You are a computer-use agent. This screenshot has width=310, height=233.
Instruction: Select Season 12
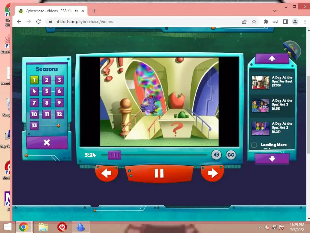coord(59,114)
